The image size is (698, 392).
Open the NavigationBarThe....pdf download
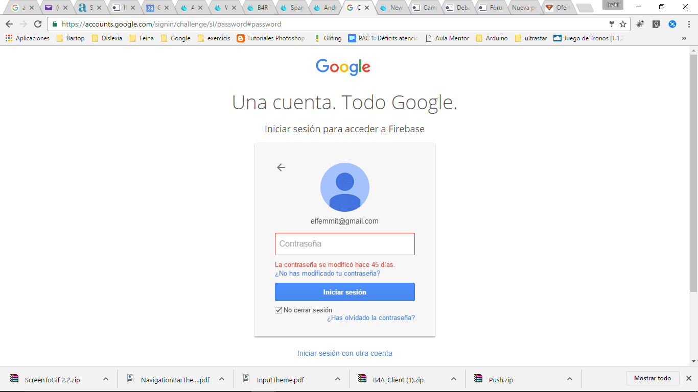click(x=169, y=380)
